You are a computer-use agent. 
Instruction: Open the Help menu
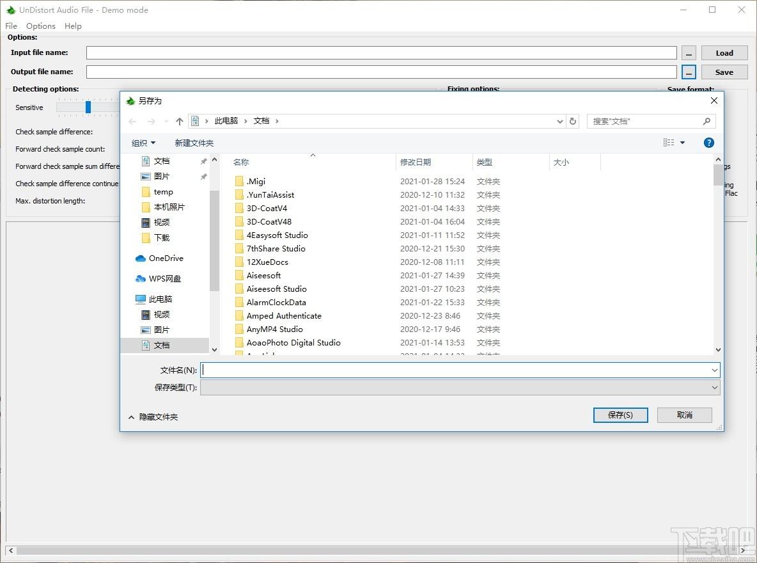[73, 26]
